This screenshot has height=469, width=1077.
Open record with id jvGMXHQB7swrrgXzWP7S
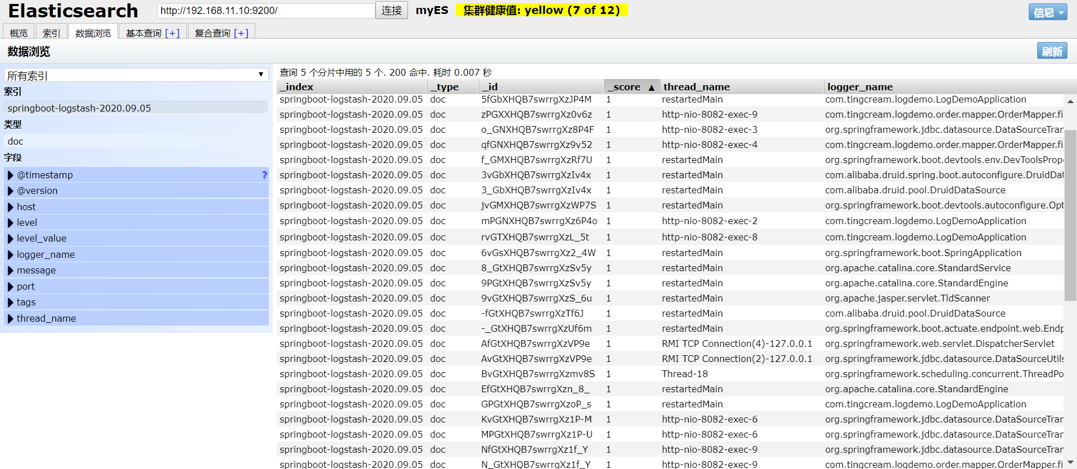point(538,205)
